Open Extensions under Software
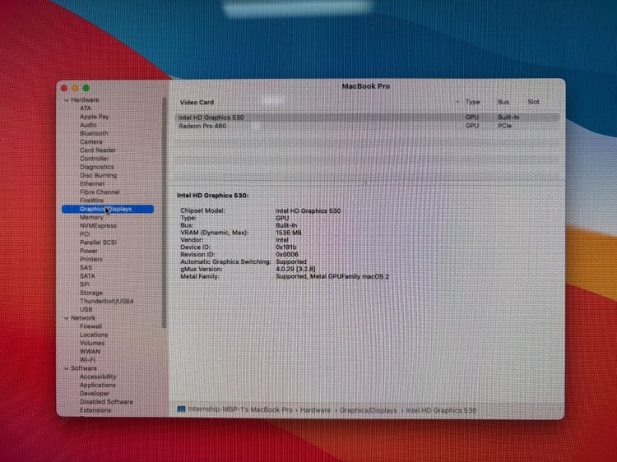Viewport: 617px width, 462px height. [95, 410]
